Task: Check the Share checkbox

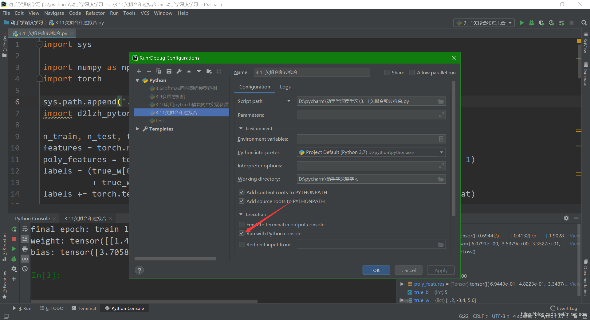Action: point(387,72)
